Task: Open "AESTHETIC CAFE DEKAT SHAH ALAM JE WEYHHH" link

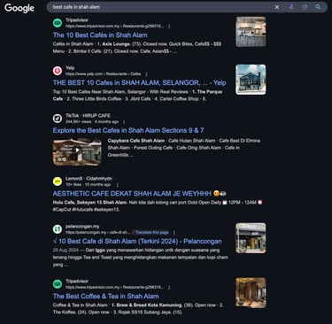Action: pos(140,194)
